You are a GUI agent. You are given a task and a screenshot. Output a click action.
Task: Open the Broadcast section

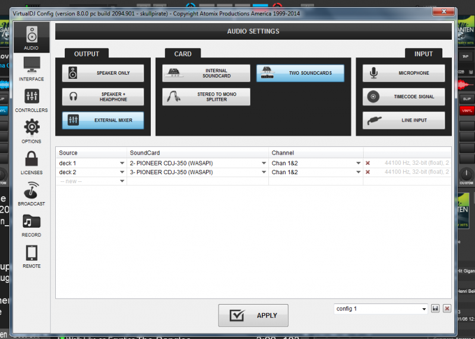click(31, 194)
